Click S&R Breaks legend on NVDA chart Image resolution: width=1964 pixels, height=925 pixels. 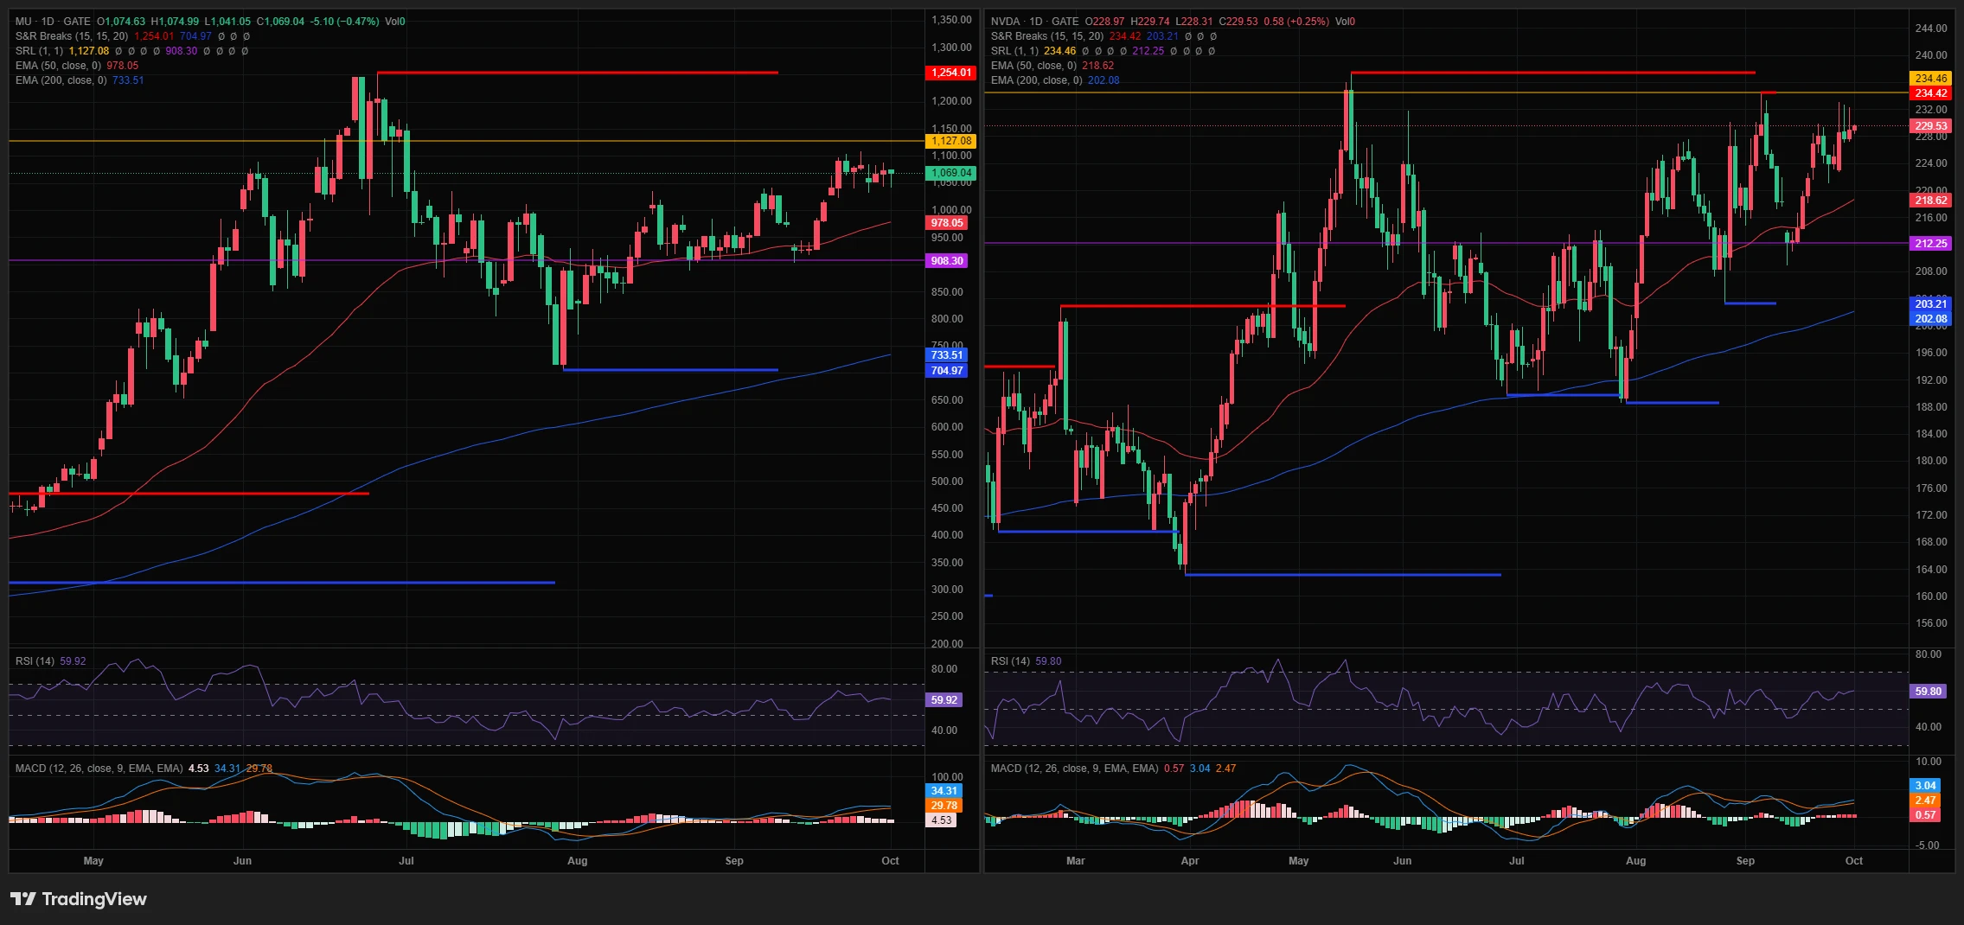(x=1047, y=36)
